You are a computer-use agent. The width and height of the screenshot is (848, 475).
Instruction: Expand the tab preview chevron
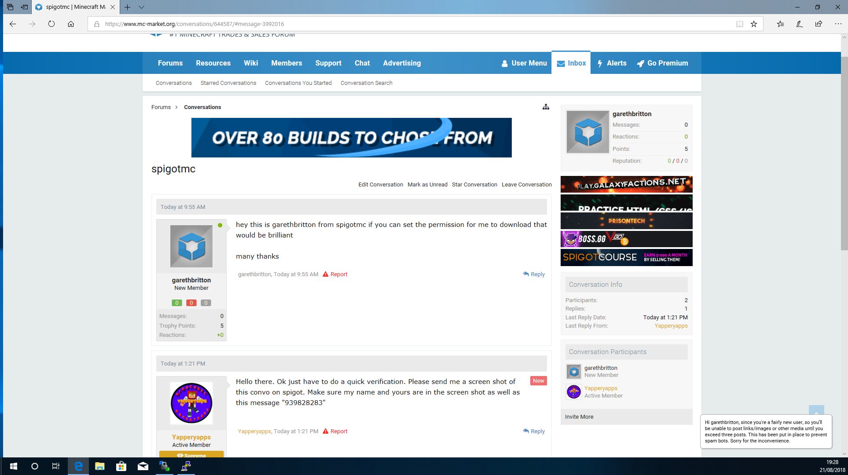(x=141, y=7)
